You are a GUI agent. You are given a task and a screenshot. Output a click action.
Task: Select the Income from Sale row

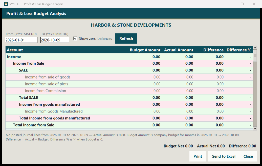point(129,63)
